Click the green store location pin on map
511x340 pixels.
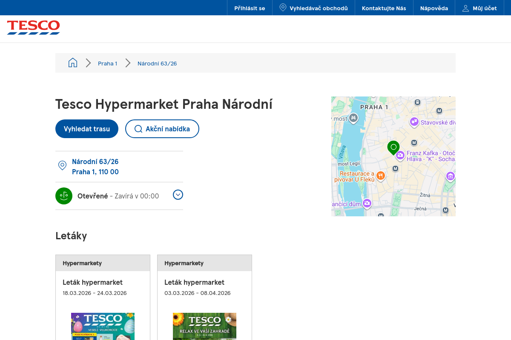pos(393,147)
